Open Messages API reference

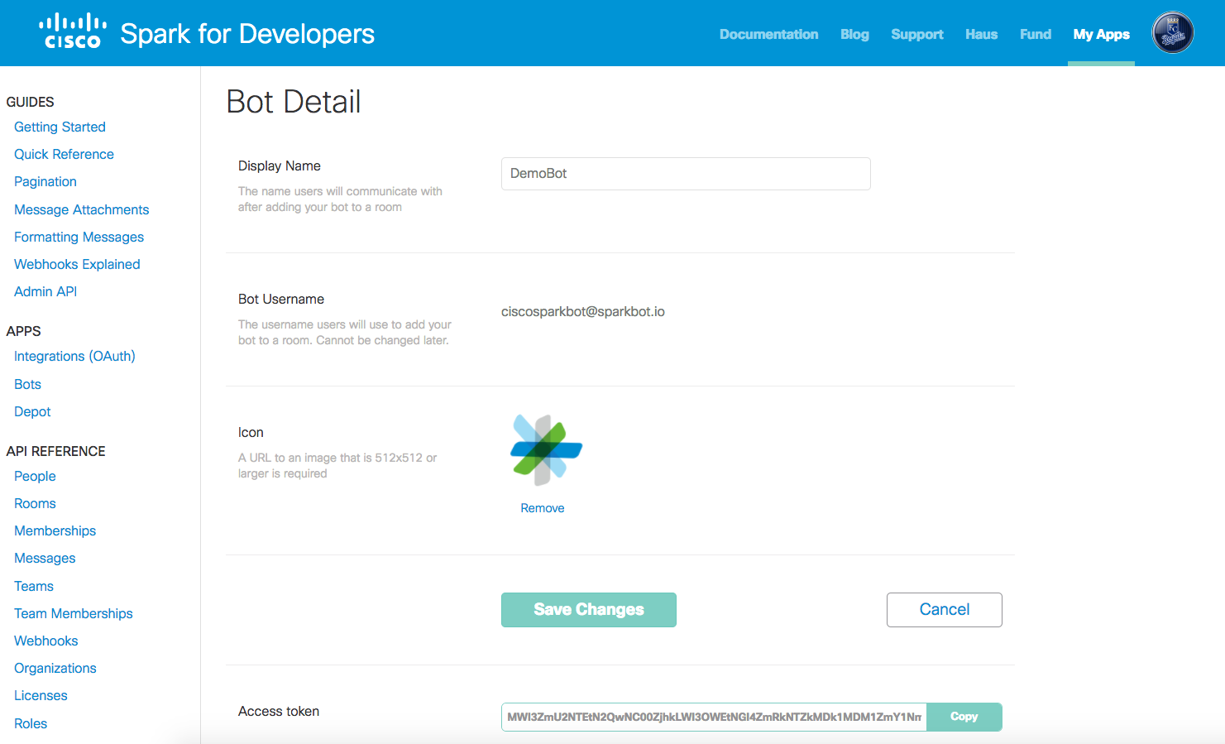tap(45, 558)
